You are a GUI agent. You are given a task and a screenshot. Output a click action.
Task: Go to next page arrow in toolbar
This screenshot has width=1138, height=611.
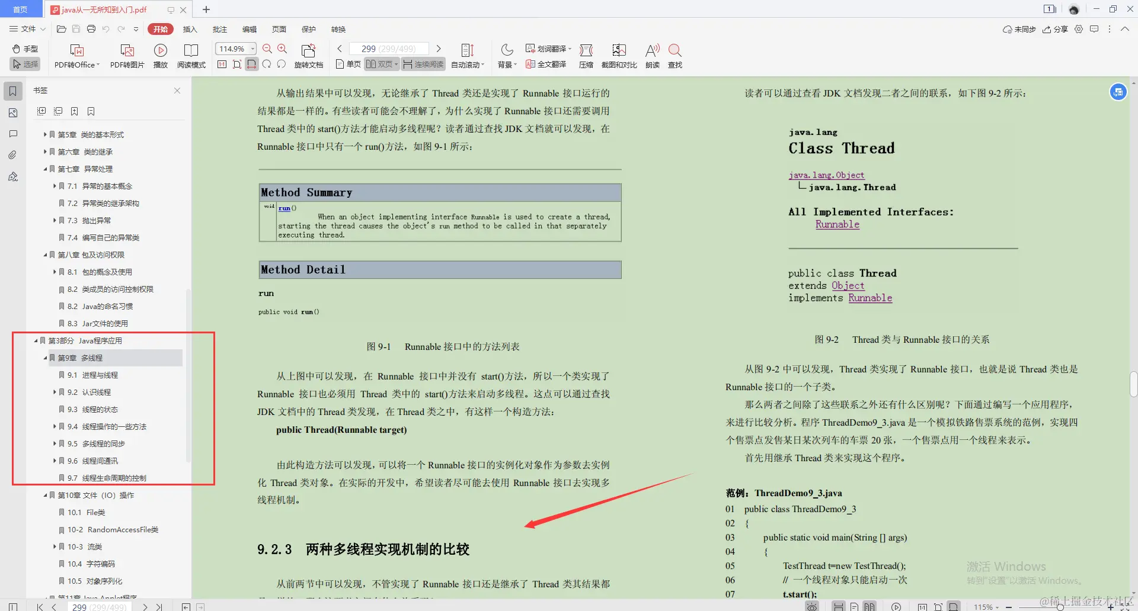pos(439,49)
